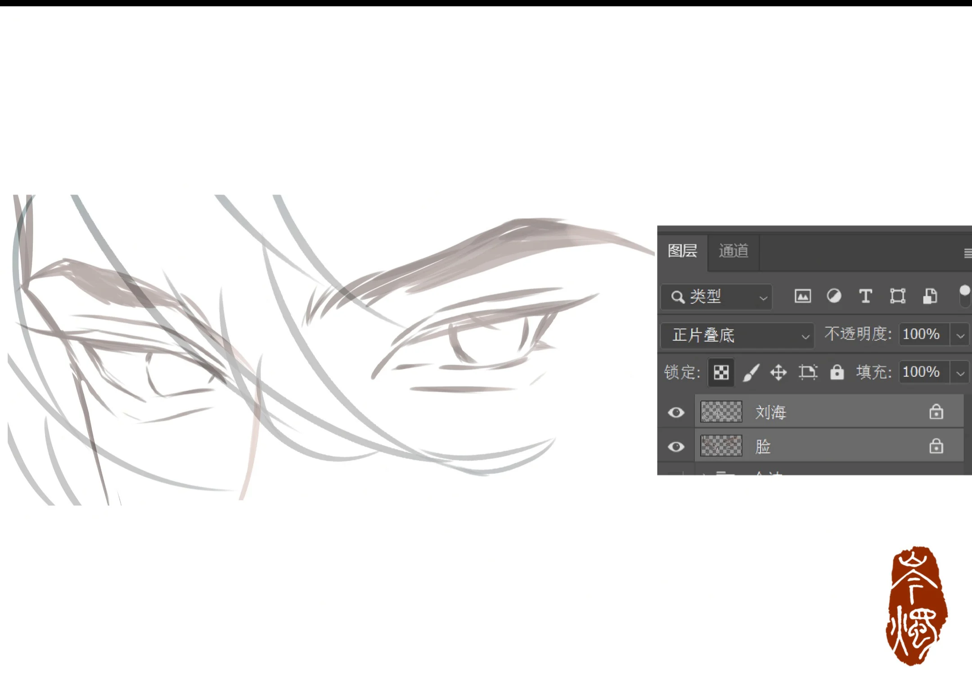
Task: Filter layers by smart object icon
Action: point(930,296)
